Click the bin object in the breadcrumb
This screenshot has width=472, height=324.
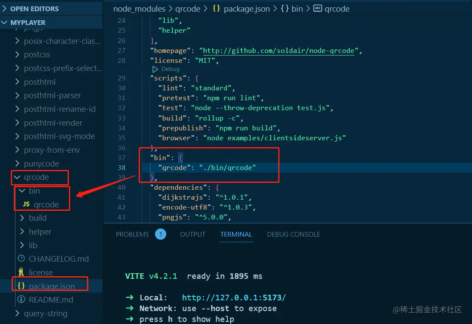coord(297,9)
